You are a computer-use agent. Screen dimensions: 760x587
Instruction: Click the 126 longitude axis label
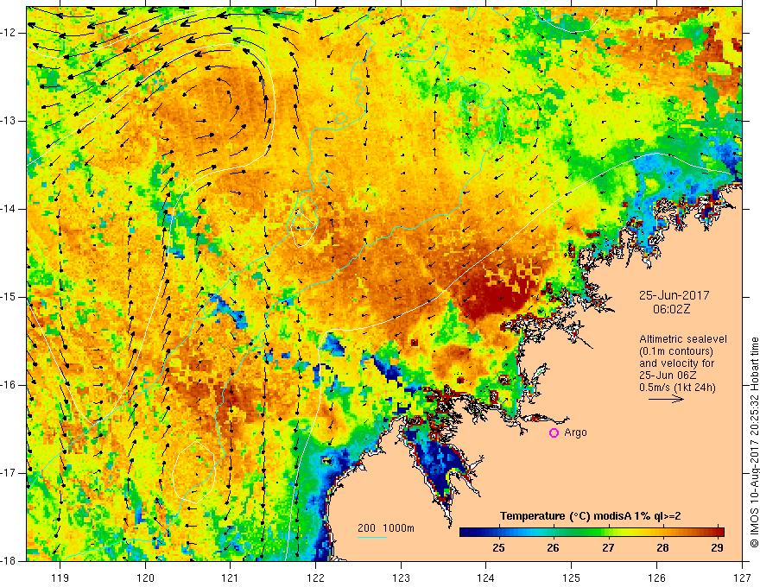[656, 578]
